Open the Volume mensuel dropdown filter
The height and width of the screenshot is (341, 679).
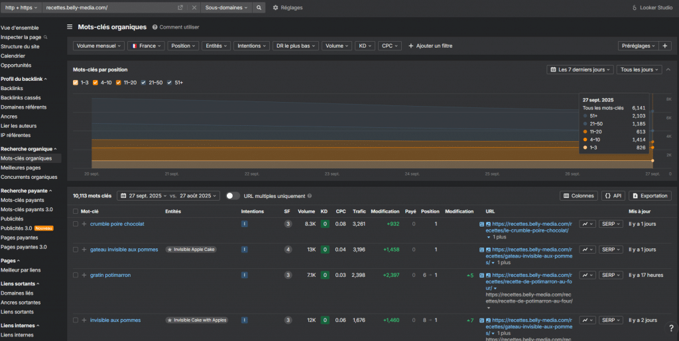pos(99,46)
